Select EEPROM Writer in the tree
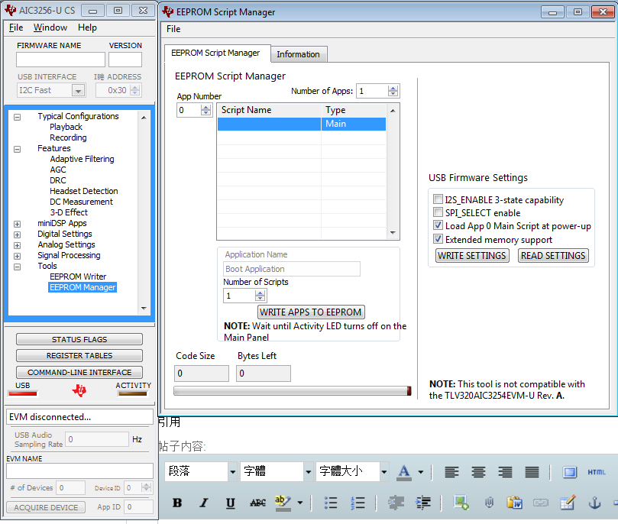Screen dimensions: 618x524 click(78, 277)
